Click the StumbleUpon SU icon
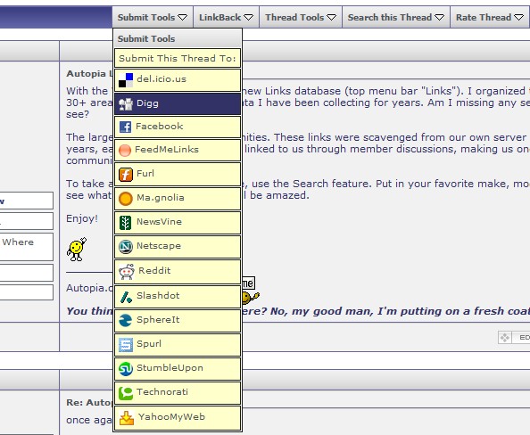This screenshot has width=530, height=435. 126,369
